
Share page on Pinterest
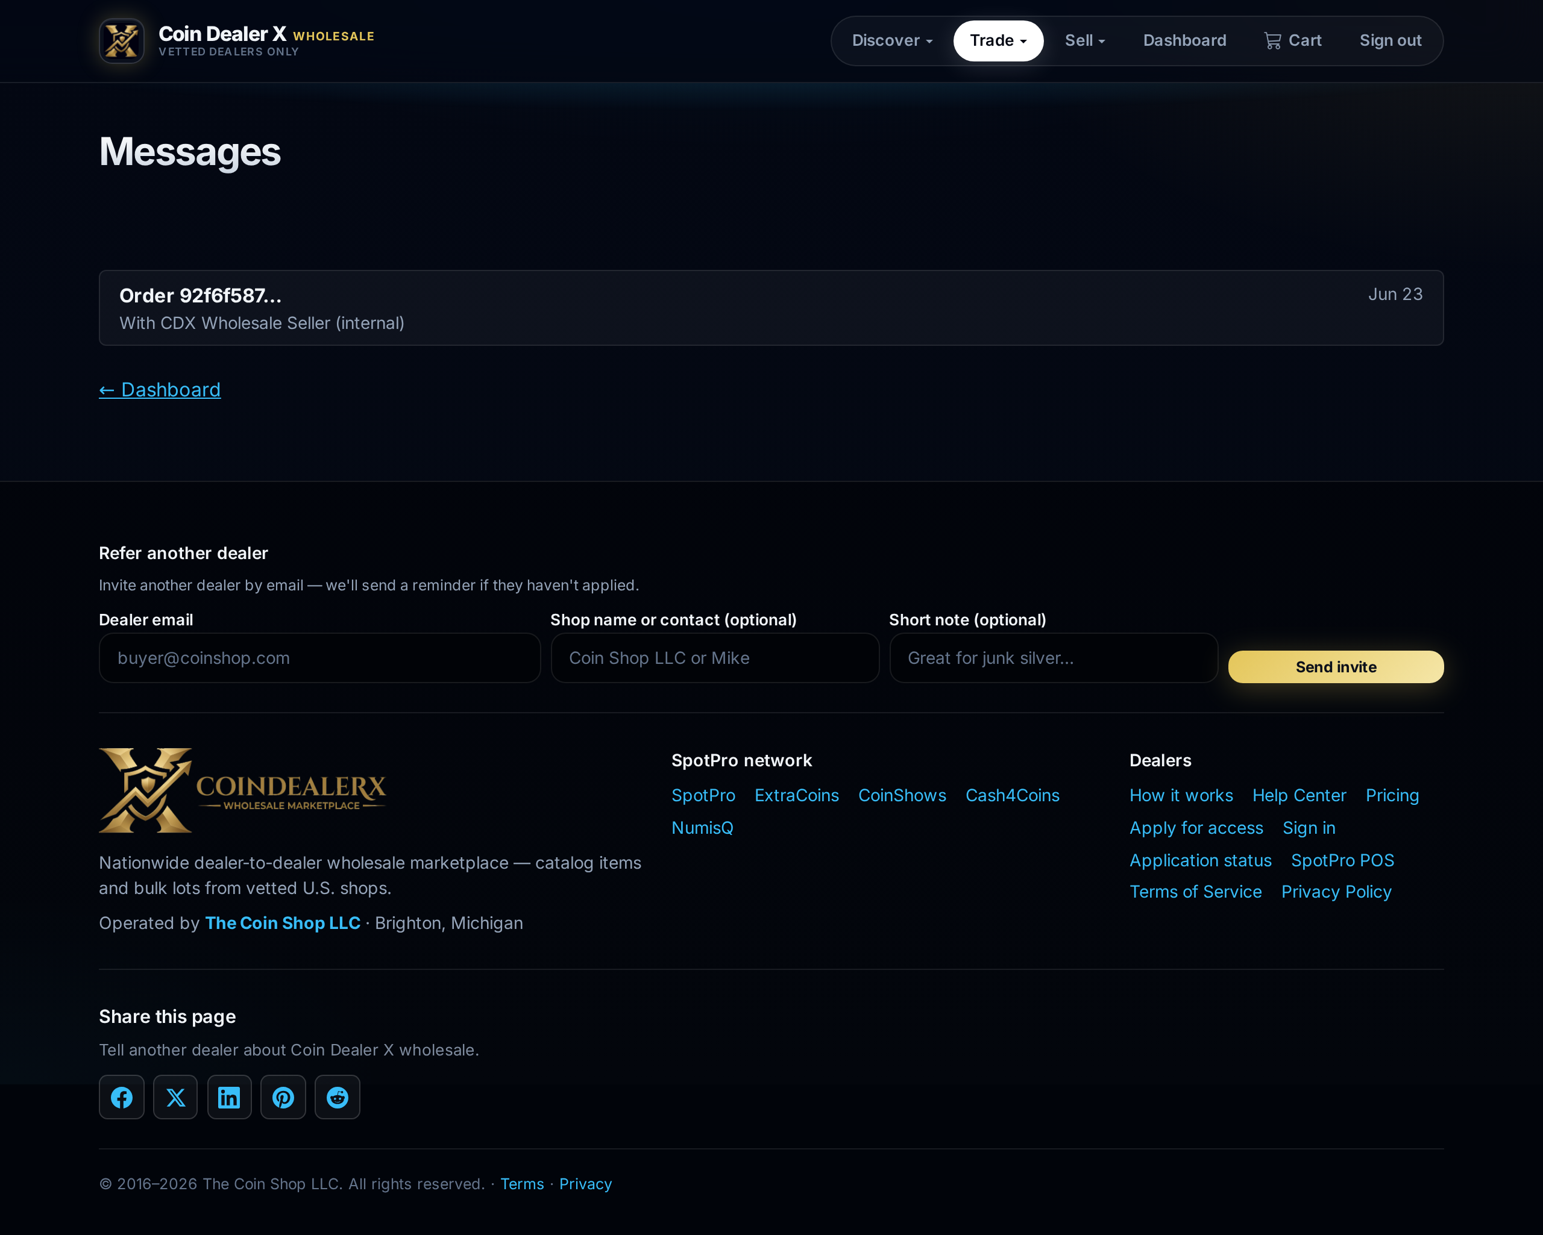[x=283, y=1097]
